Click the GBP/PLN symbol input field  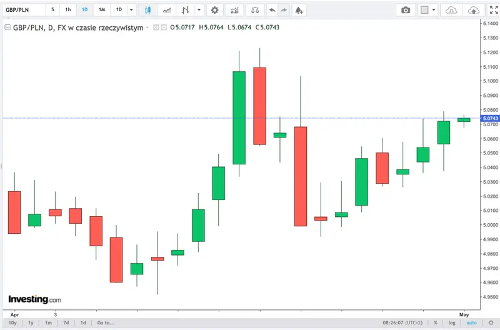coord(24,10)
